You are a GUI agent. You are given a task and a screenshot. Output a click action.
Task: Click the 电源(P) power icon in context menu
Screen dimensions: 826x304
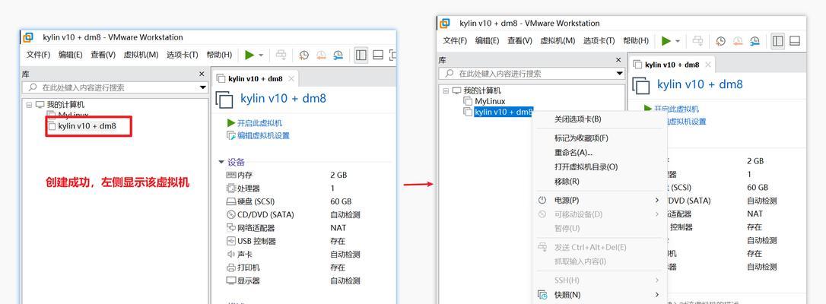[542, 201]
